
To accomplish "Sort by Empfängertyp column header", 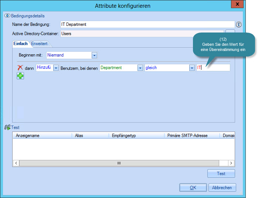I will point(137,136).
